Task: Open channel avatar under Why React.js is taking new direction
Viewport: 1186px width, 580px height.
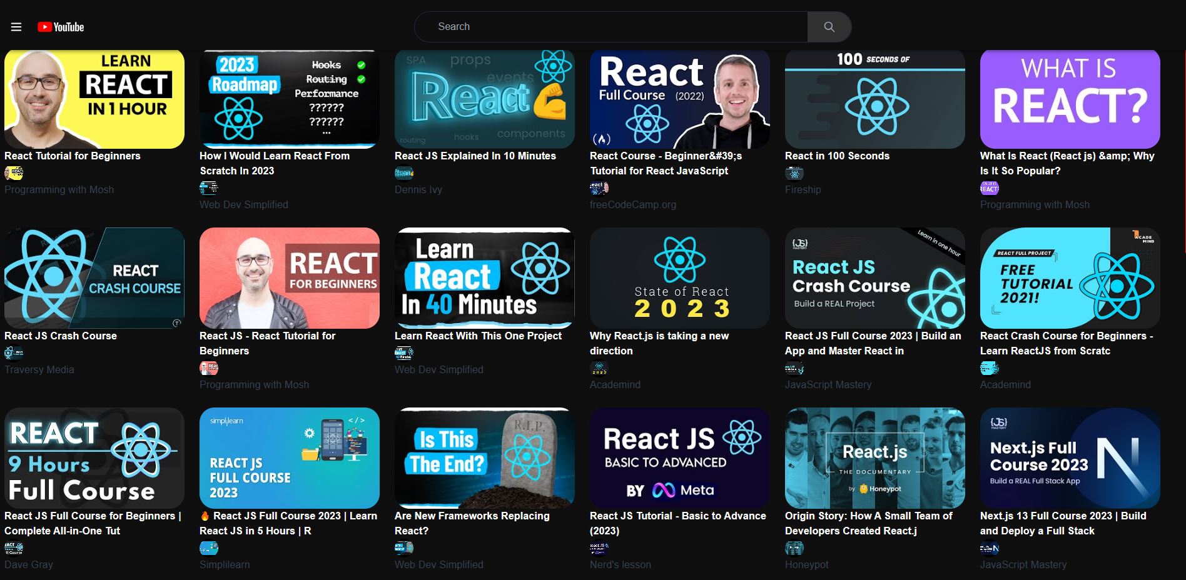Action: (599, 368)
